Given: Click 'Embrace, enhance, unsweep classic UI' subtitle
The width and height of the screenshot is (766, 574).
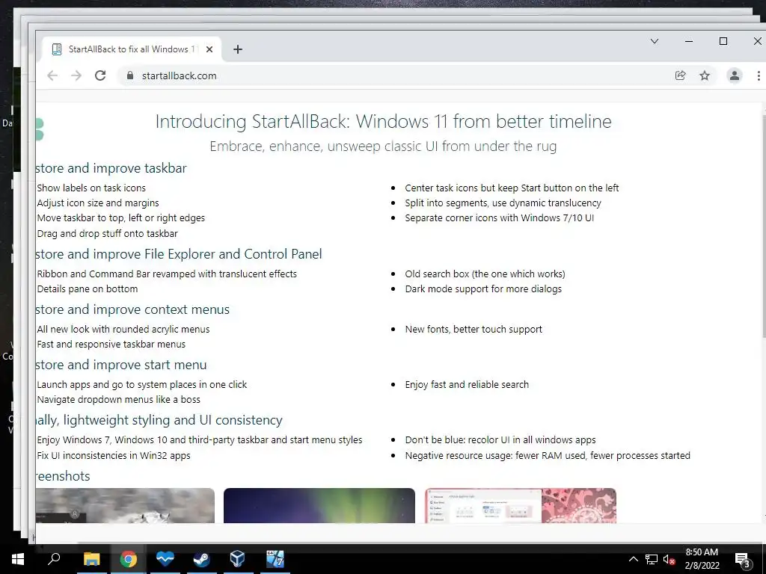Looking at the screenshot, I should click(x=383, y=146).
